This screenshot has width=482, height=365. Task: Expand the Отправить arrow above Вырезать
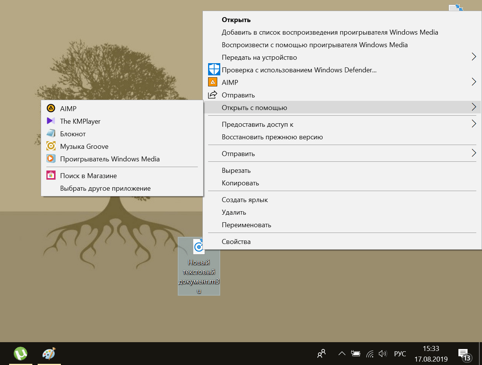pos(474,153)
